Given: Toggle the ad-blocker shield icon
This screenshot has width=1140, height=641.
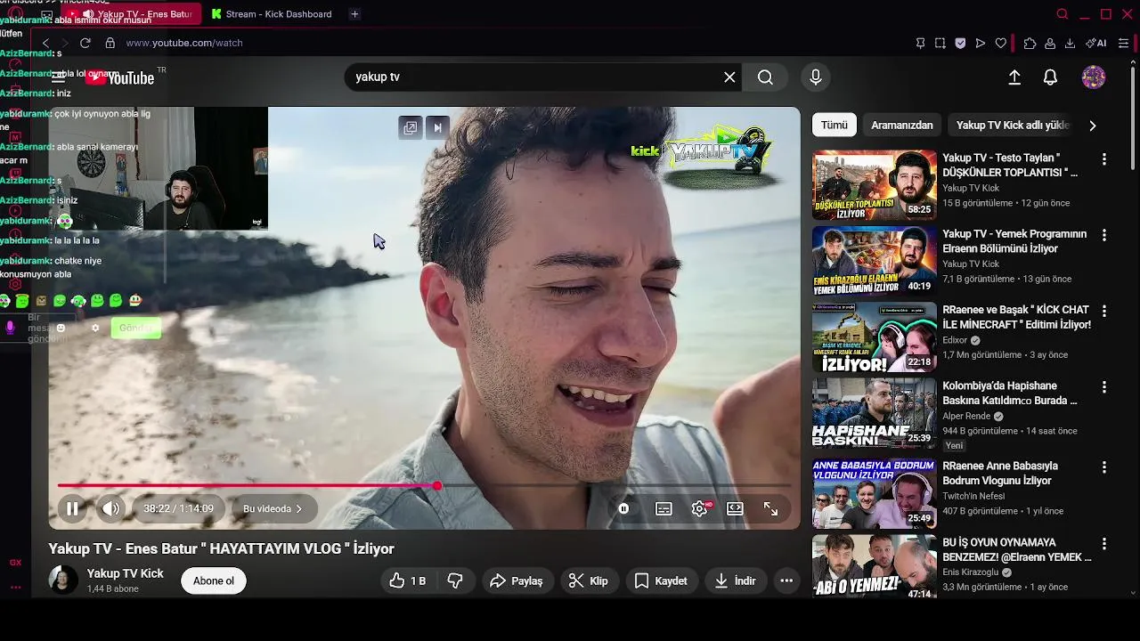Looking at the screenshot, I should tap(960, 43).
